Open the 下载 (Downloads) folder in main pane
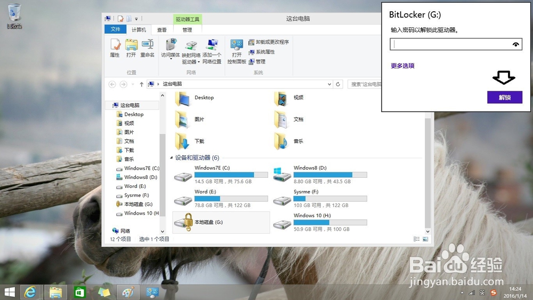 [190, 141]
